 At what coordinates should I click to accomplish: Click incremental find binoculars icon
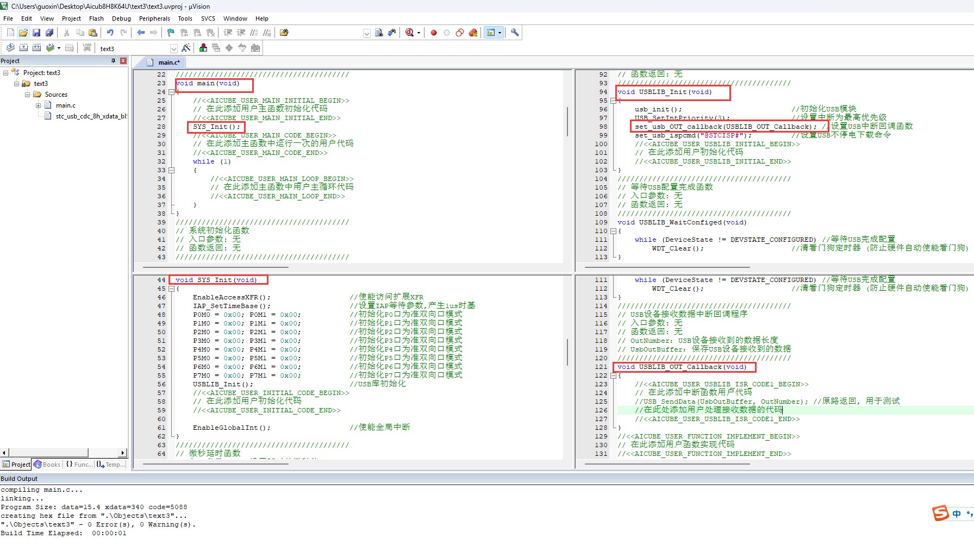(392, 33)
